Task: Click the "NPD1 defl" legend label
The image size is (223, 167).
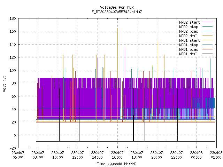Action: click(x=189, y=54)
